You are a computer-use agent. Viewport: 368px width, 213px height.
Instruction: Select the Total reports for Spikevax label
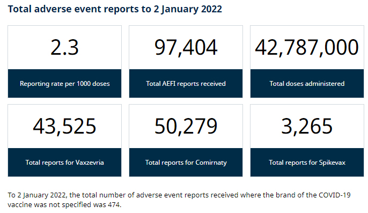coord(307,163)
